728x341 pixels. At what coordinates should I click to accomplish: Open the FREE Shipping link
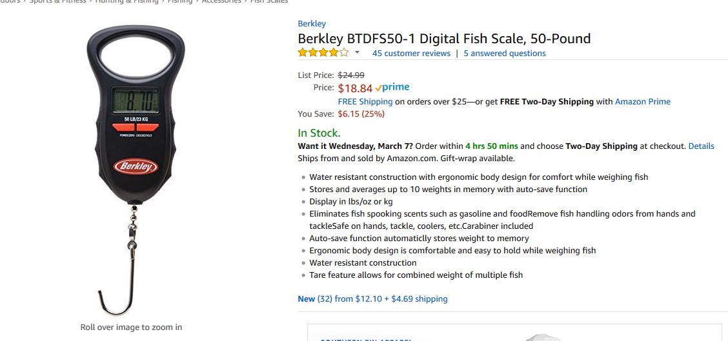tap(365, 102)
